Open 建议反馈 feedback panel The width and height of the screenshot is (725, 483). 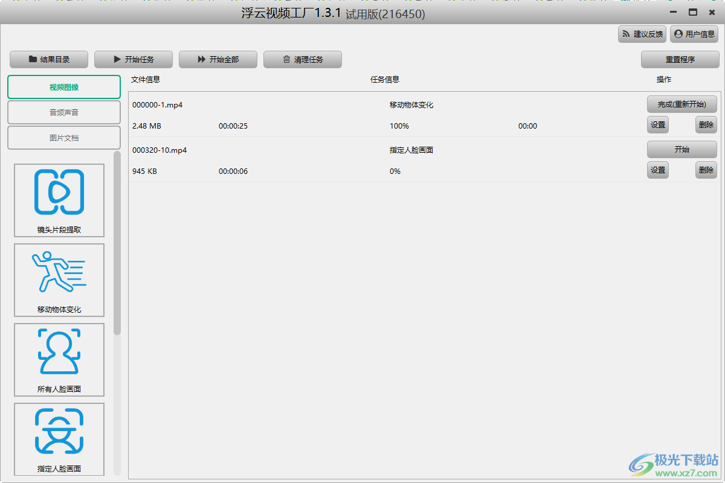642,34
